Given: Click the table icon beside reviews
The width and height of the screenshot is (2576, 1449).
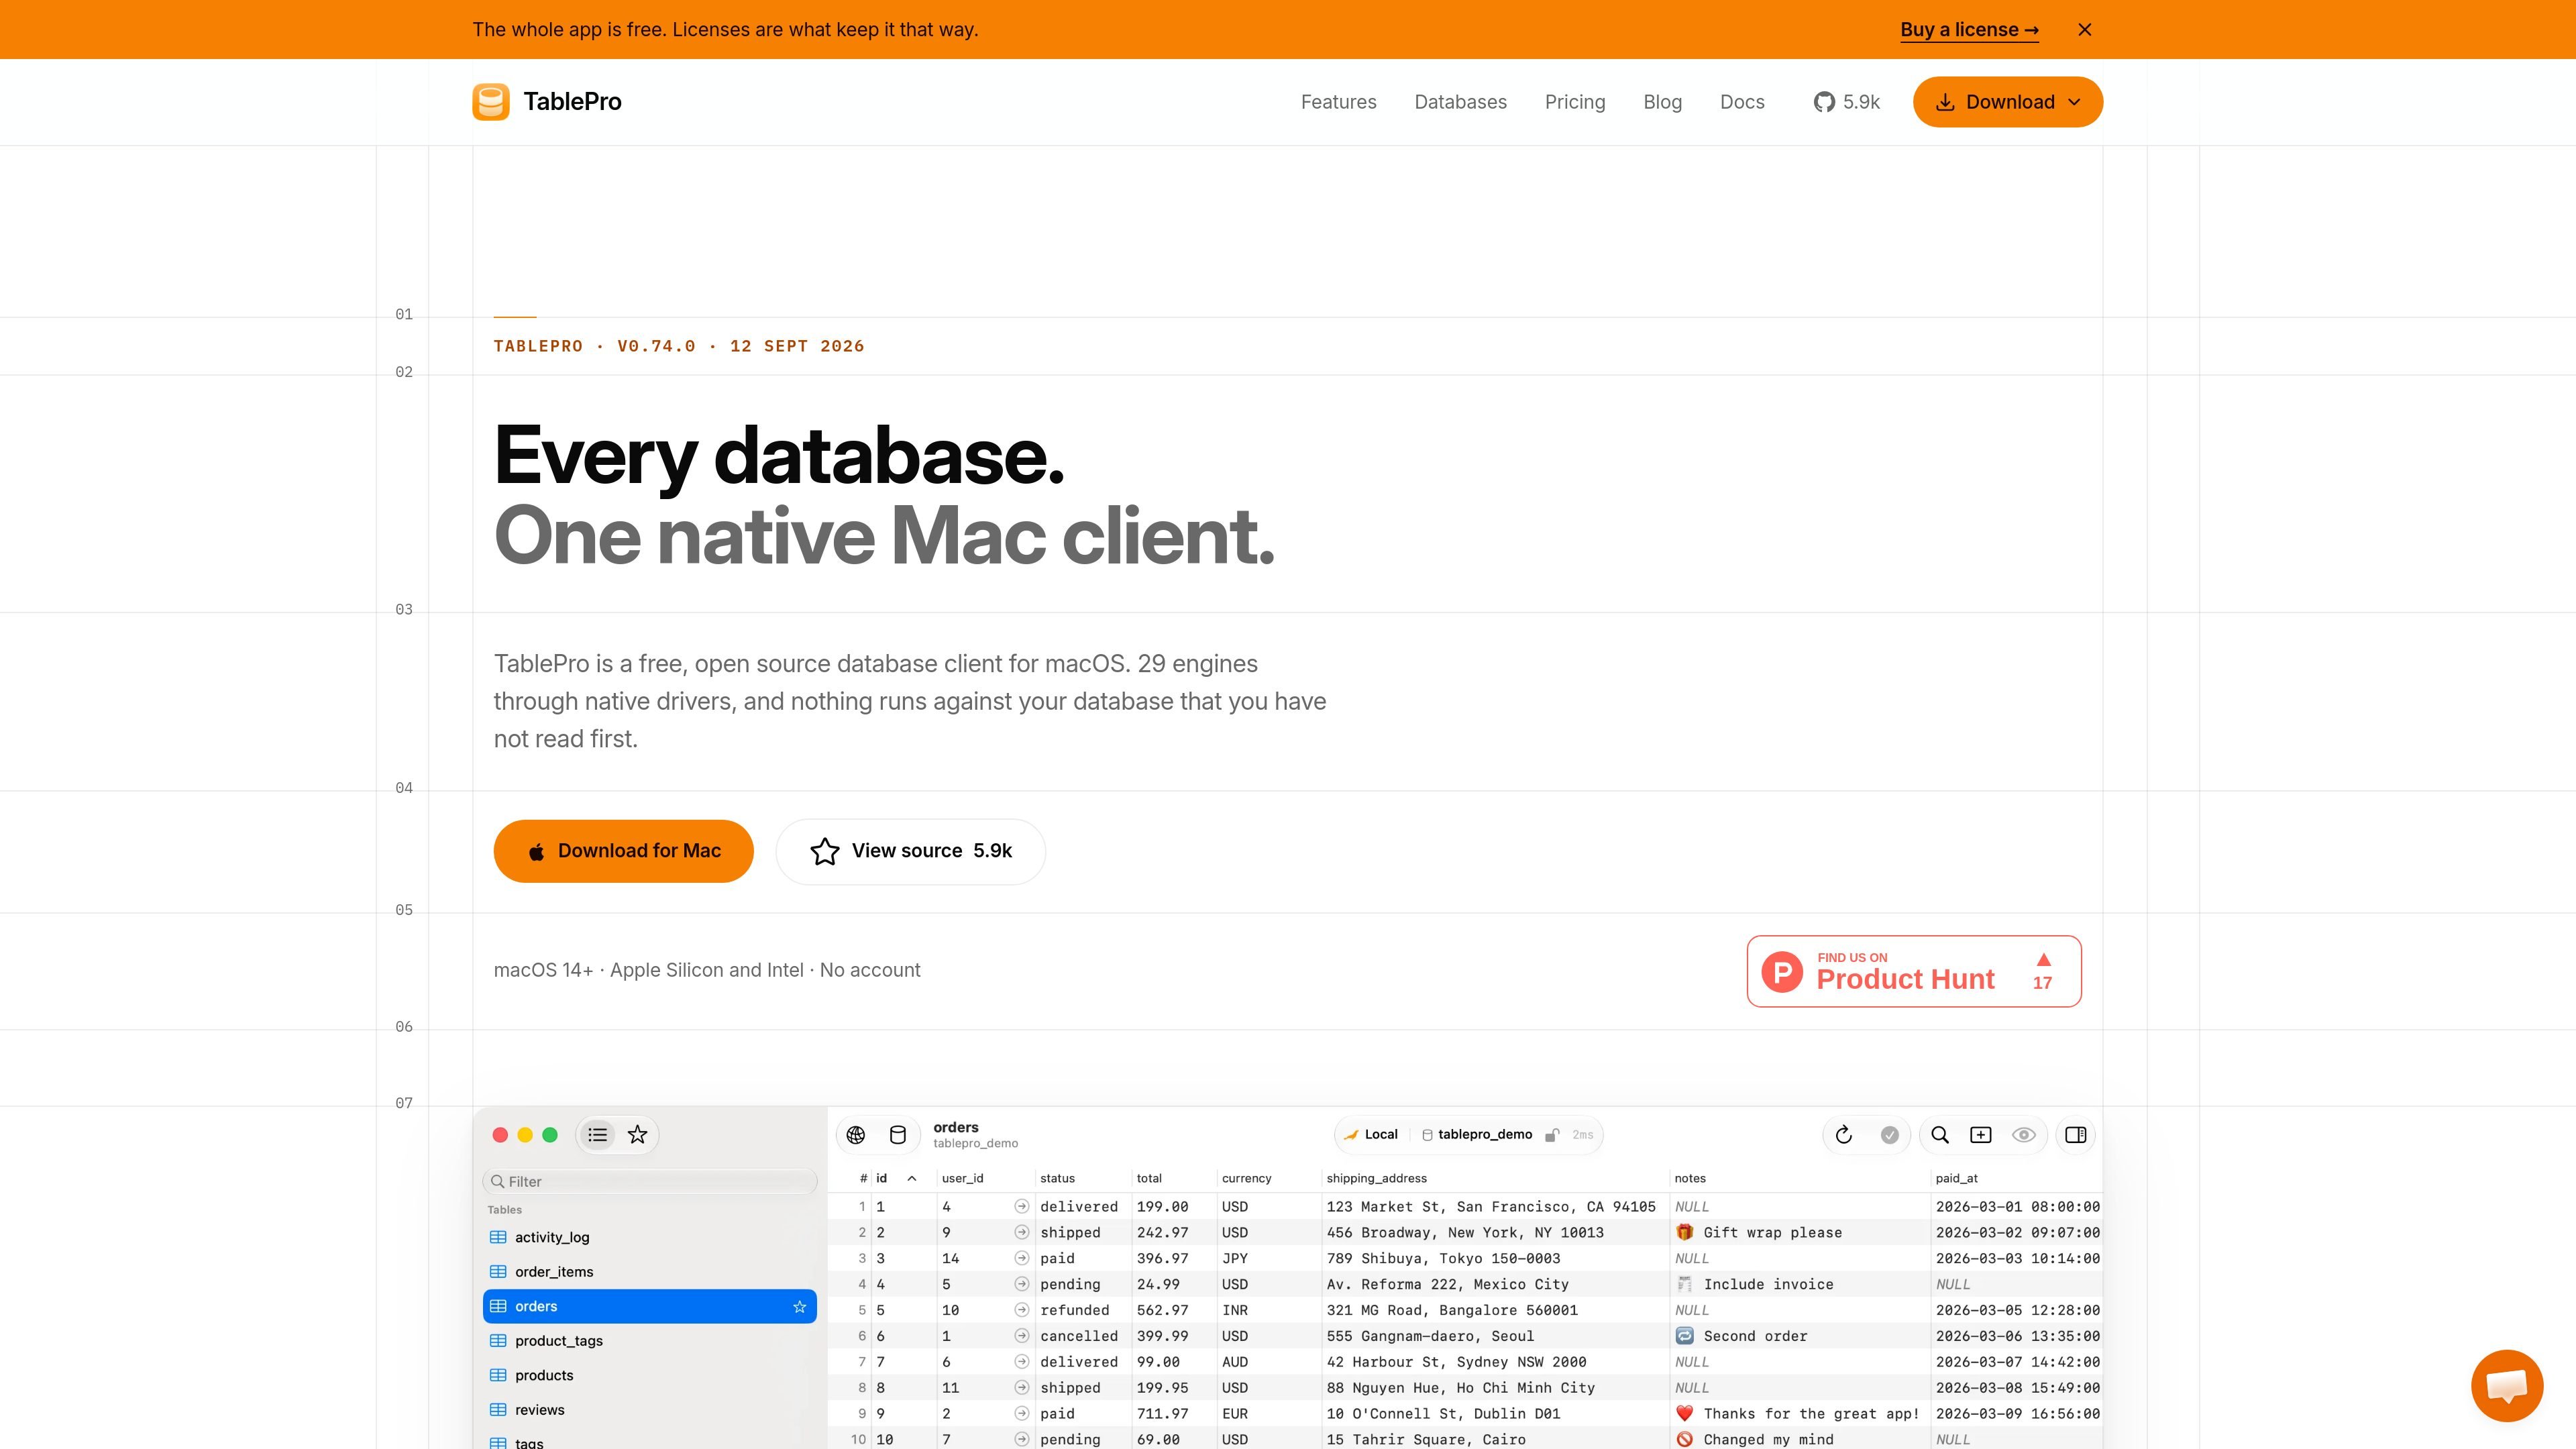Looking at the screenshot, I should (x=498, y=1410).
